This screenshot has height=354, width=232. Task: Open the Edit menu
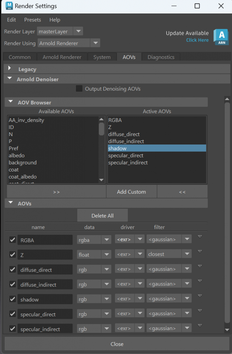point(11,20)
